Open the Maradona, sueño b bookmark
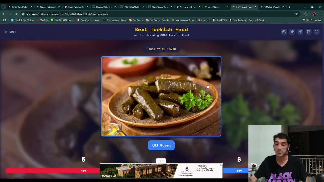 pyautogui.click(x=183, y=20)
